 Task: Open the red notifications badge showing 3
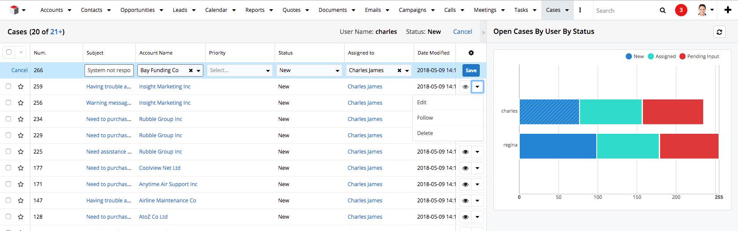click(681, 10)
